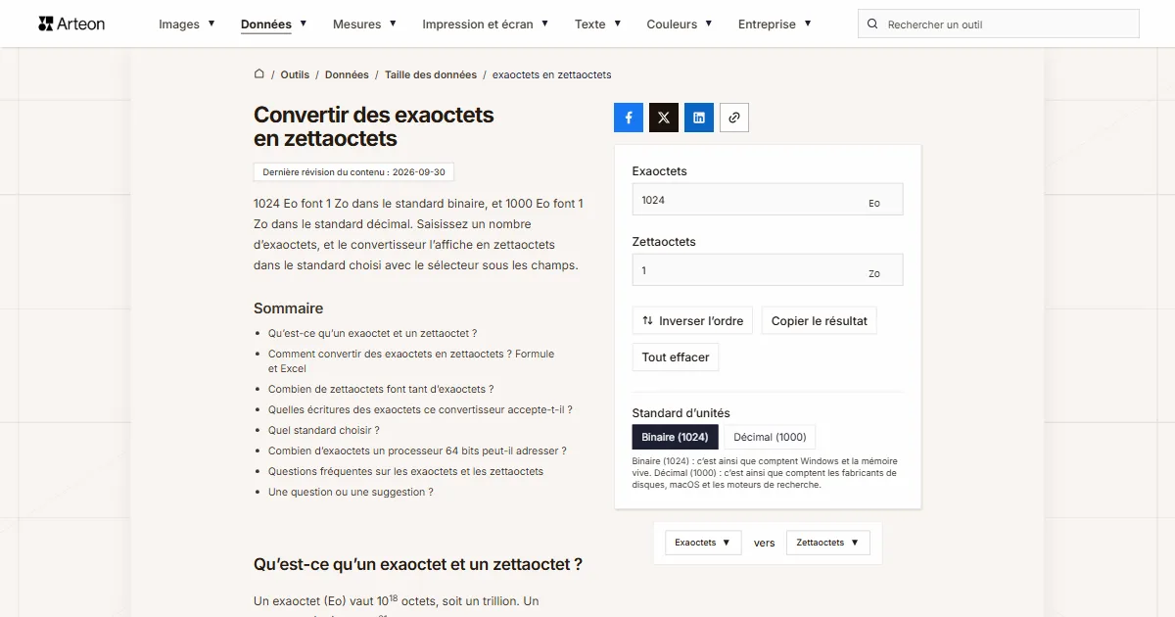Open the Exaoctets source unit dropdown
This screenshot has height=617, width=1175.
(703, 543)
